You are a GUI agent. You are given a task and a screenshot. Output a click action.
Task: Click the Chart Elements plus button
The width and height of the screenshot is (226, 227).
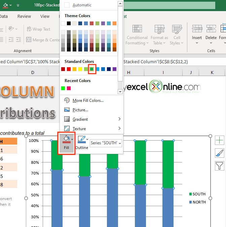[220, 140]
